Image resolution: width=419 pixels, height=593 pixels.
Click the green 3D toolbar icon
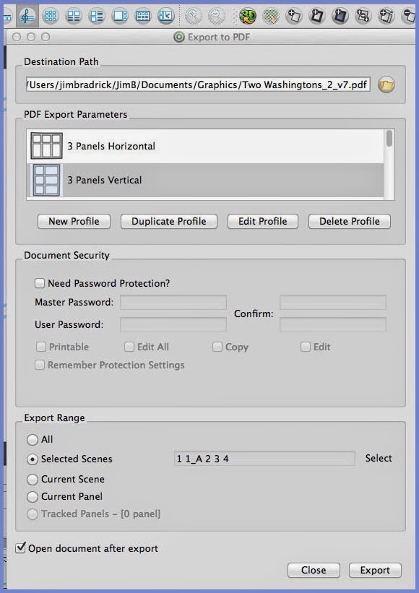click(x=248, y=16)
